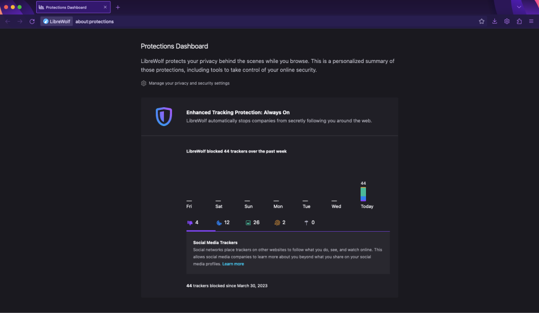Click the Protections Dashboard heading
This screenshot has height=313, width=539.
(174, 46)
